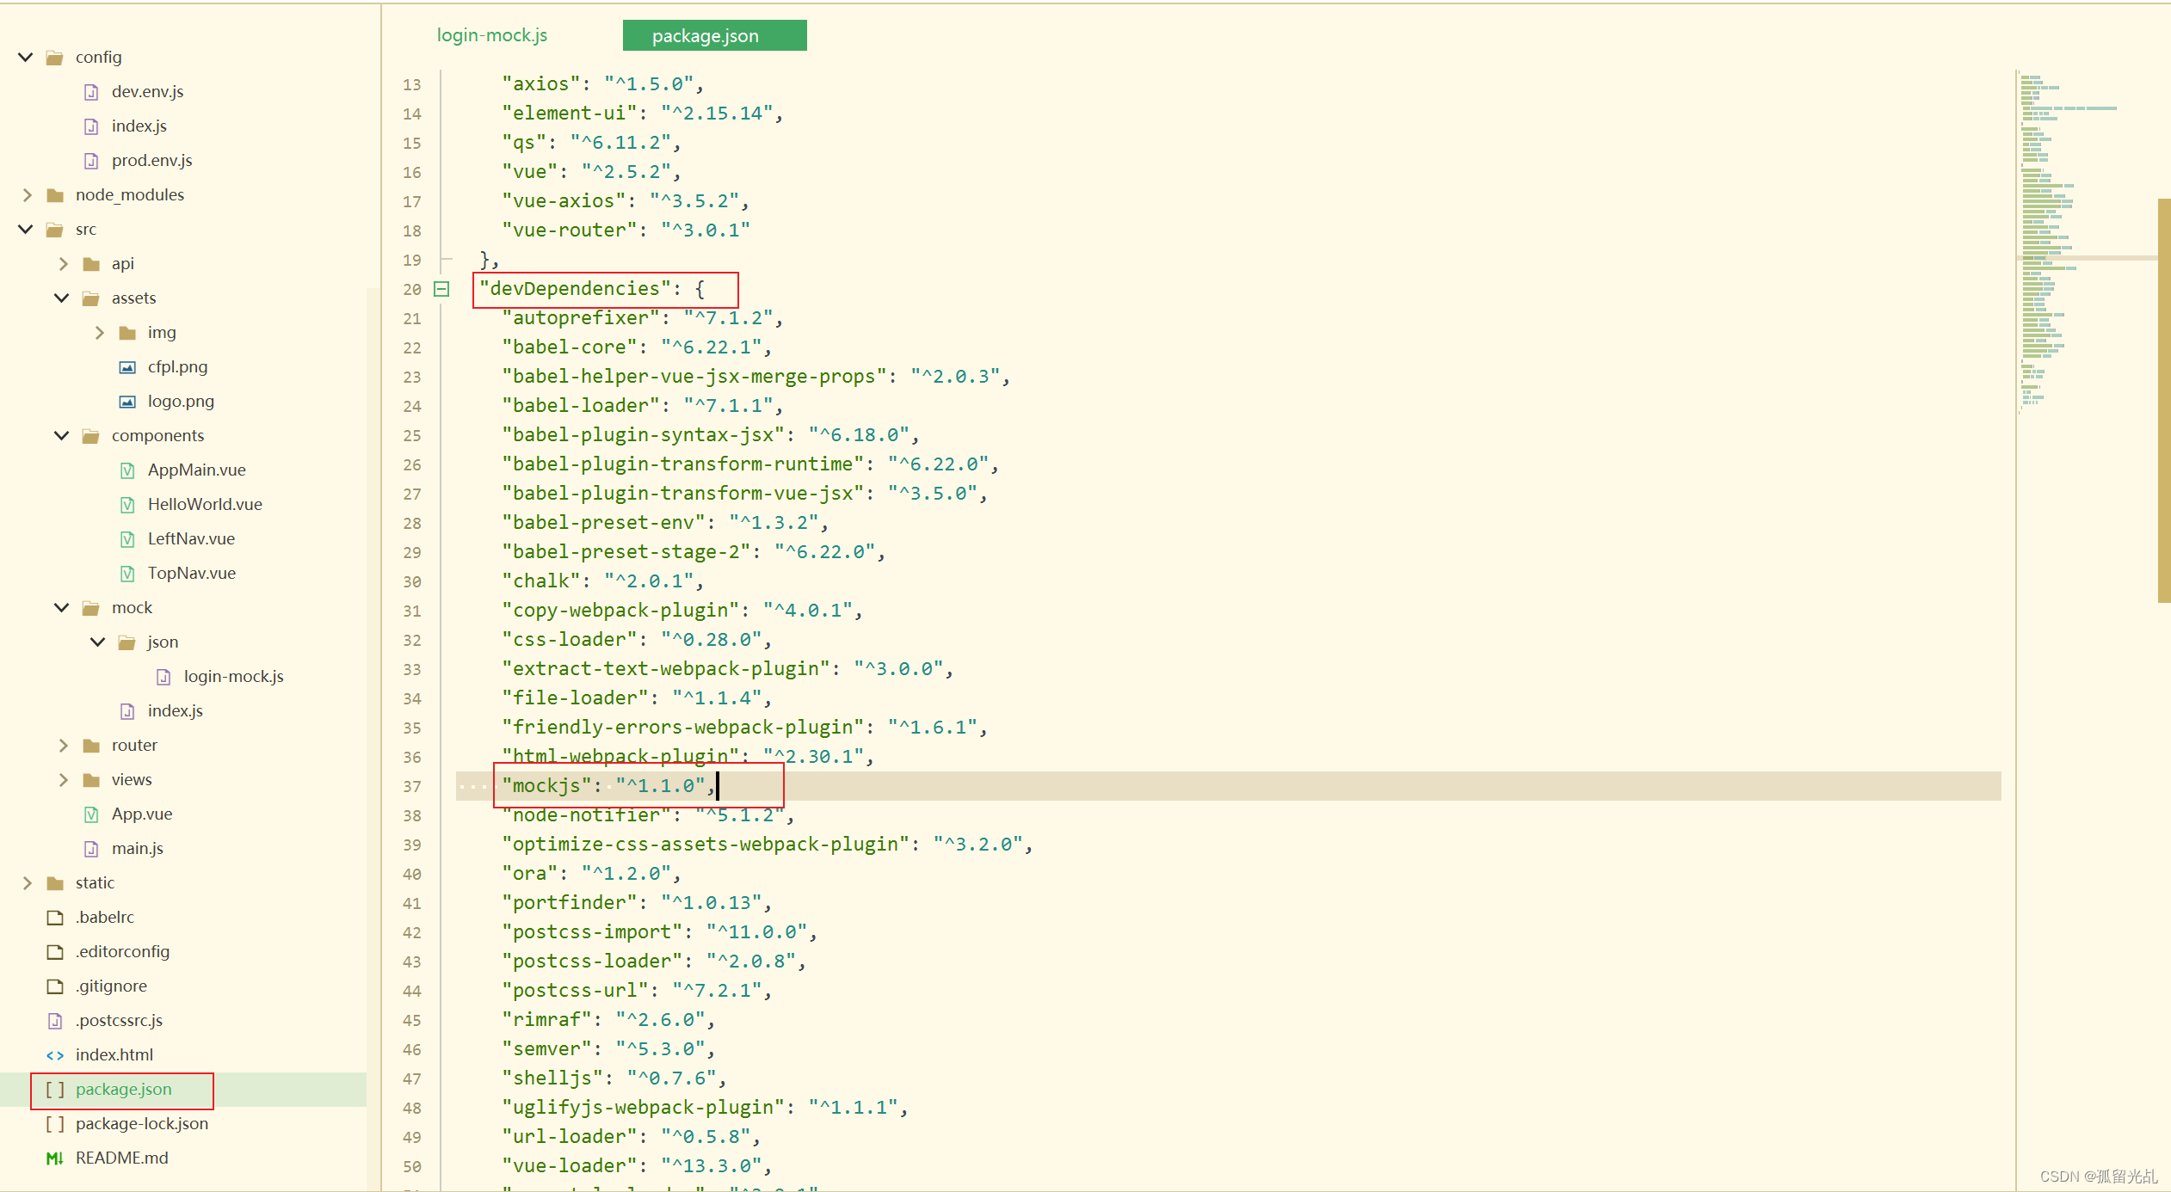
Task: Click the image icon next to logo.png
Action: click(127, 401)
